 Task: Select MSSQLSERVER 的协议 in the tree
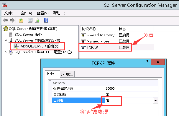tap(39, 46)
